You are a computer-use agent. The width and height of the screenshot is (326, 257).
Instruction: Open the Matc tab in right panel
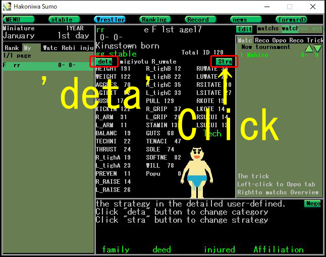point(245,40)
